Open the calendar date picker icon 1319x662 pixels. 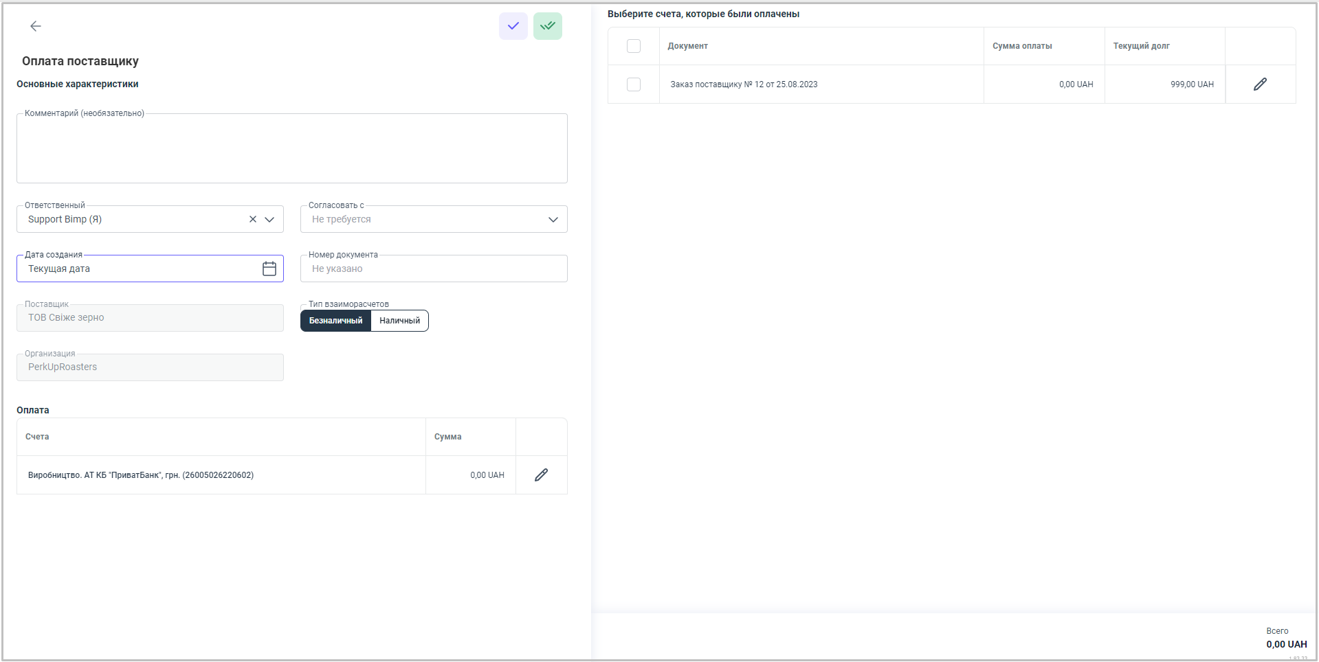269,269
